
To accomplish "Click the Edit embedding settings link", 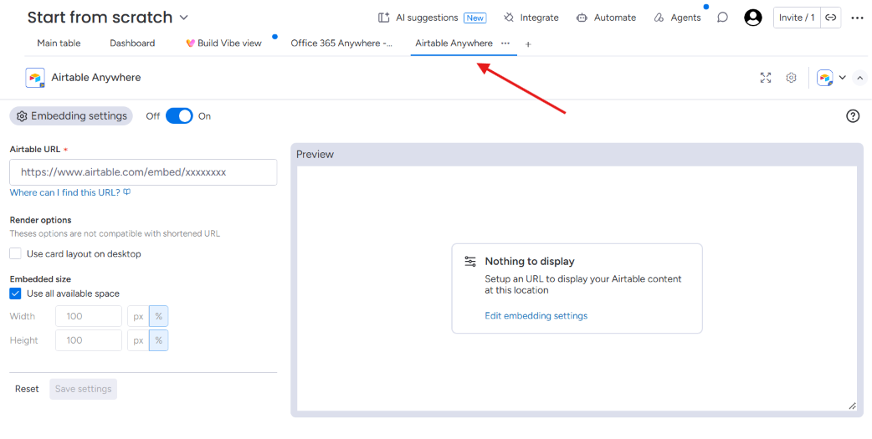I will coord(536,315).
